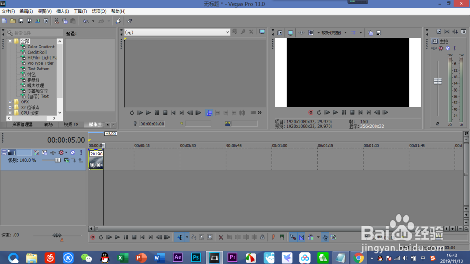Select the Selection edit tool
The height and width of the screenshot is (264, 470).
[202, 237]
